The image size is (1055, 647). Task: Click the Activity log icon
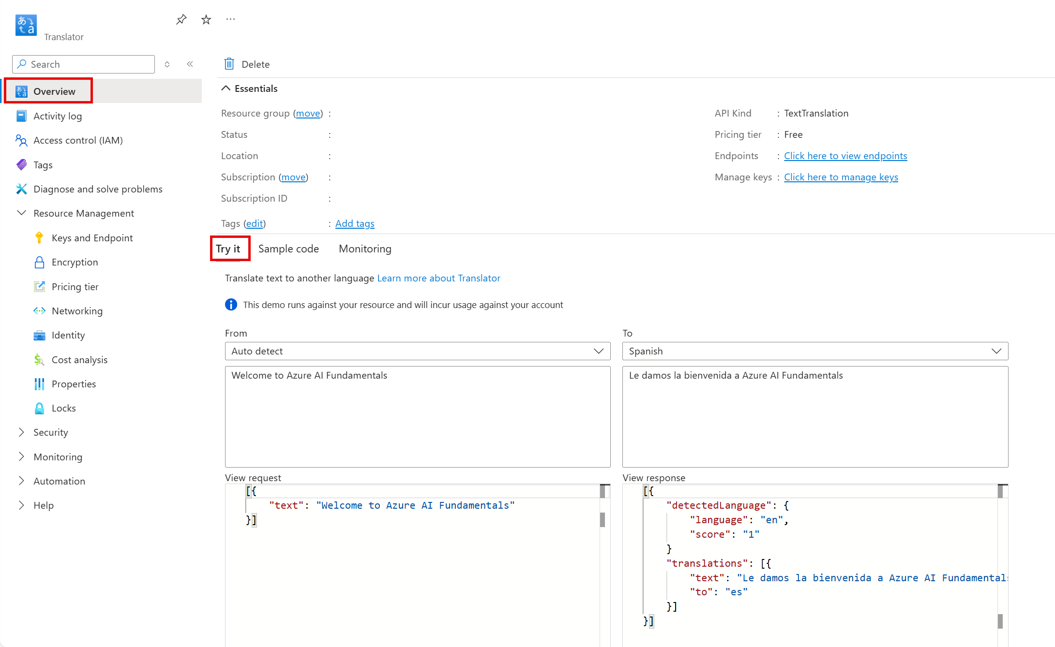click(21, 116)
